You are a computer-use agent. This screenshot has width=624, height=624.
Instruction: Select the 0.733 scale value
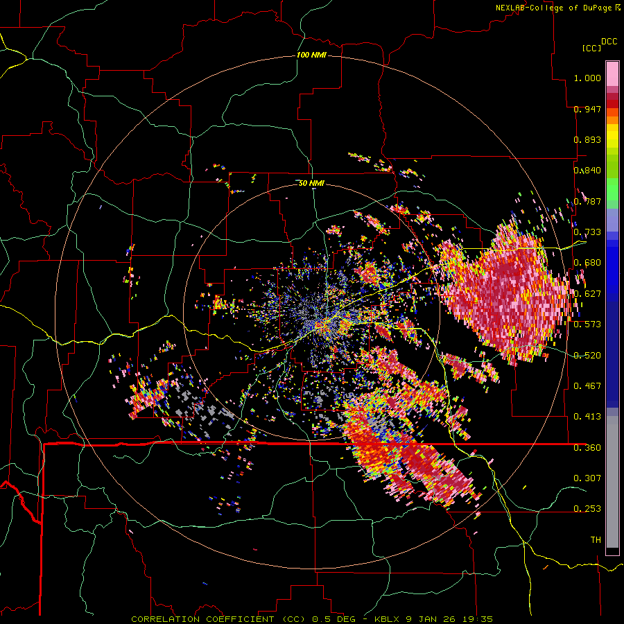tap(587, 232)
